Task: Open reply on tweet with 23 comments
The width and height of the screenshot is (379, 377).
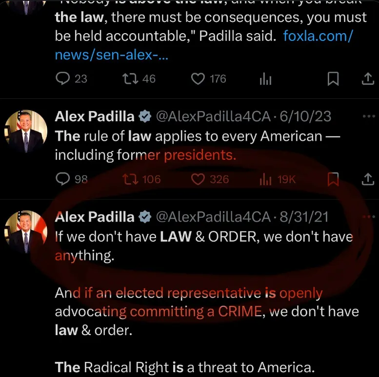Action: (63, 78)
